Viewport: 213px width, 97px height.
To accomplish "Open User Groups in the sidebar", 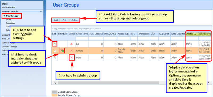I will click(12, 16).
